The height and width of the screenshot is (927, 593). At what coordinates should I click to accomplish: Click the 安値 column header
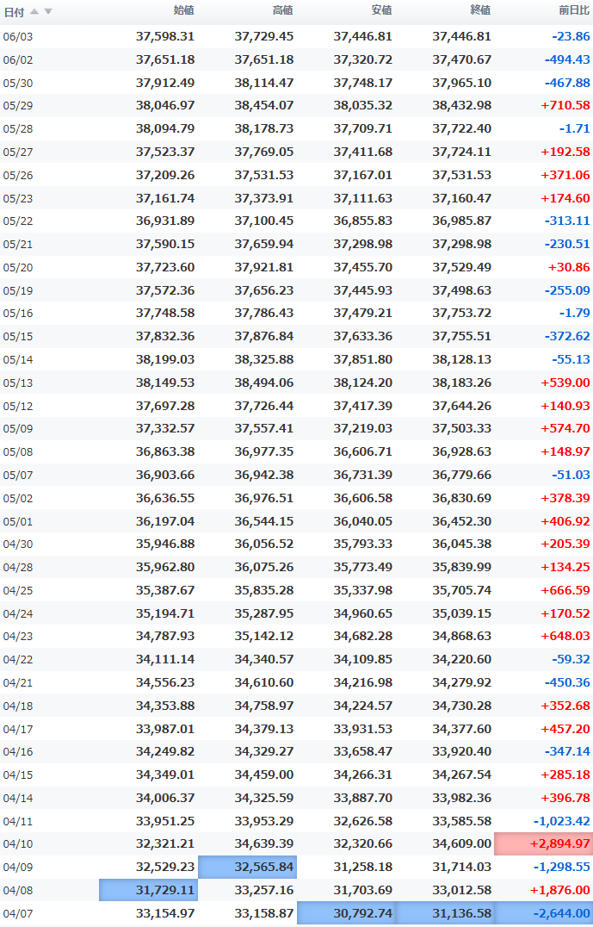pyautogui.click(x=381, y=10)
